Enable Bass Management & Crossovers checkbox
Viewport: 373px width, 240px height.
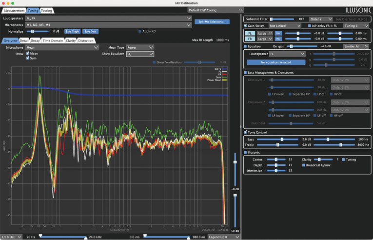(x=245, y=73)
